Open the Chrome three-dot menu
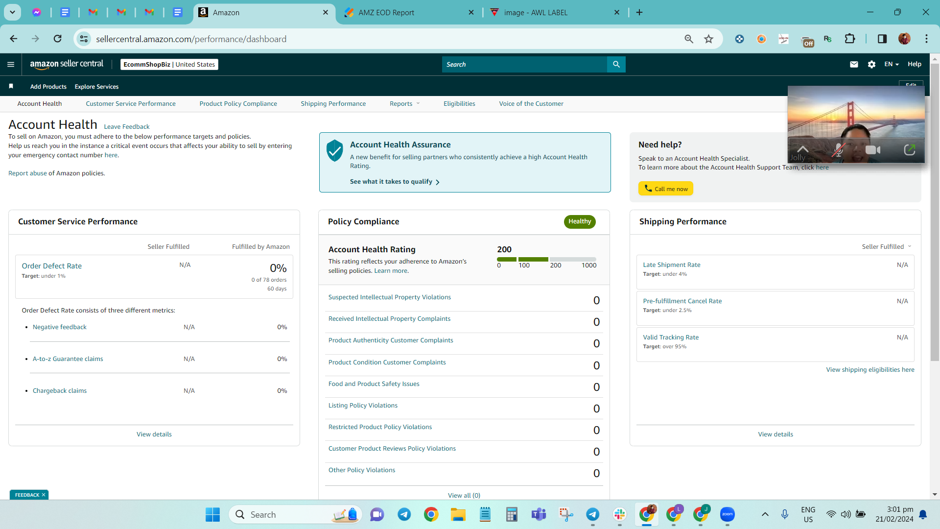This screenshot has height=529, width=940. 926,39
